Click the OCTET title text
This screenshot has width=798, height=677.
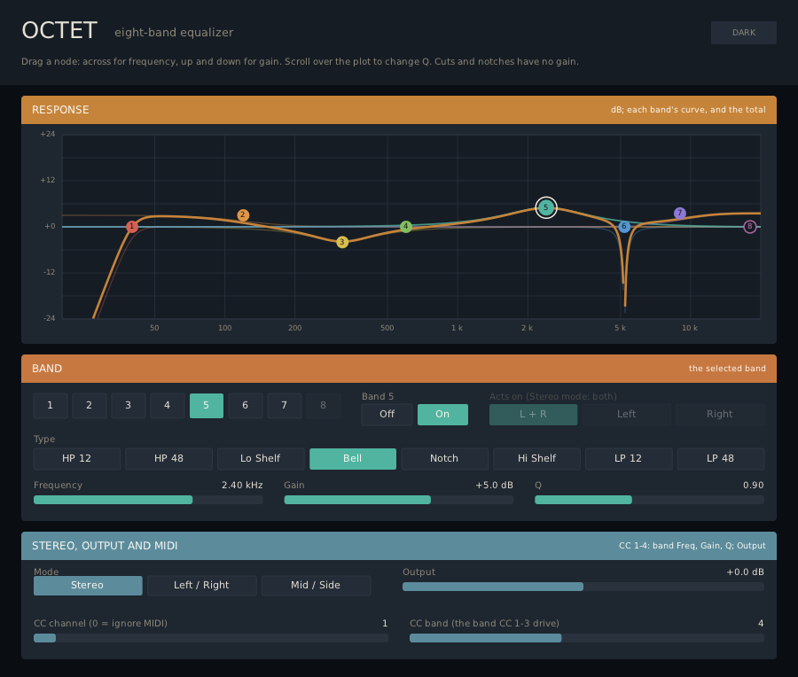tap(59, 30)
